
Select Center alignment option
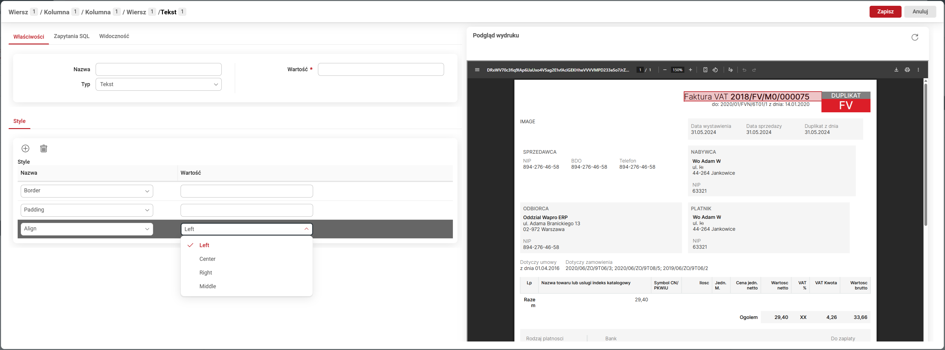pos(207,259)
